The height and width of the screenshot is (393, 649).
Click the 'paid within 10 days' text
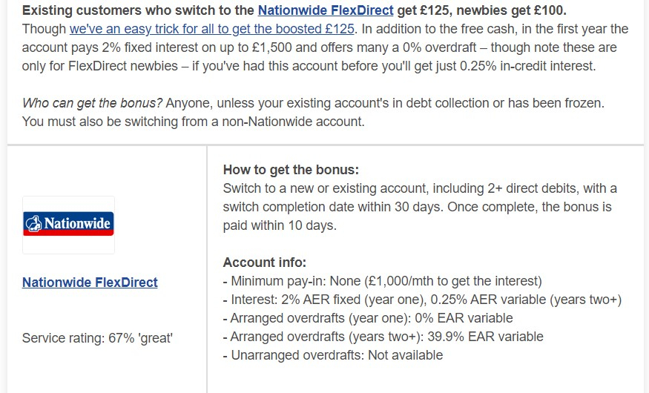(280, 225)
